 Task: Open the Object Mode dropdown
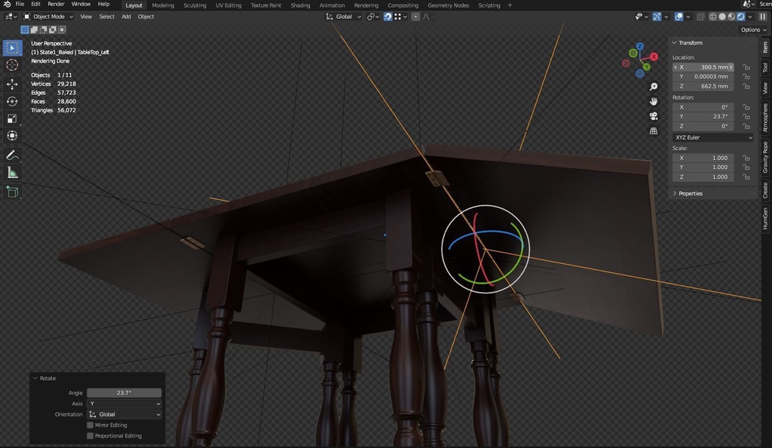48,17
